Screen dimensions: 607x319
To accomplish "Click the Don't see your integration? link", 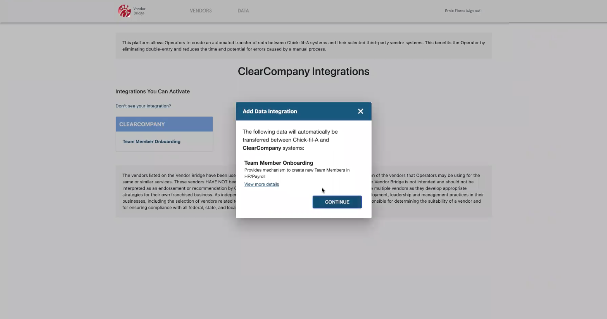I will pyautogui.click(x=143, y=106).
